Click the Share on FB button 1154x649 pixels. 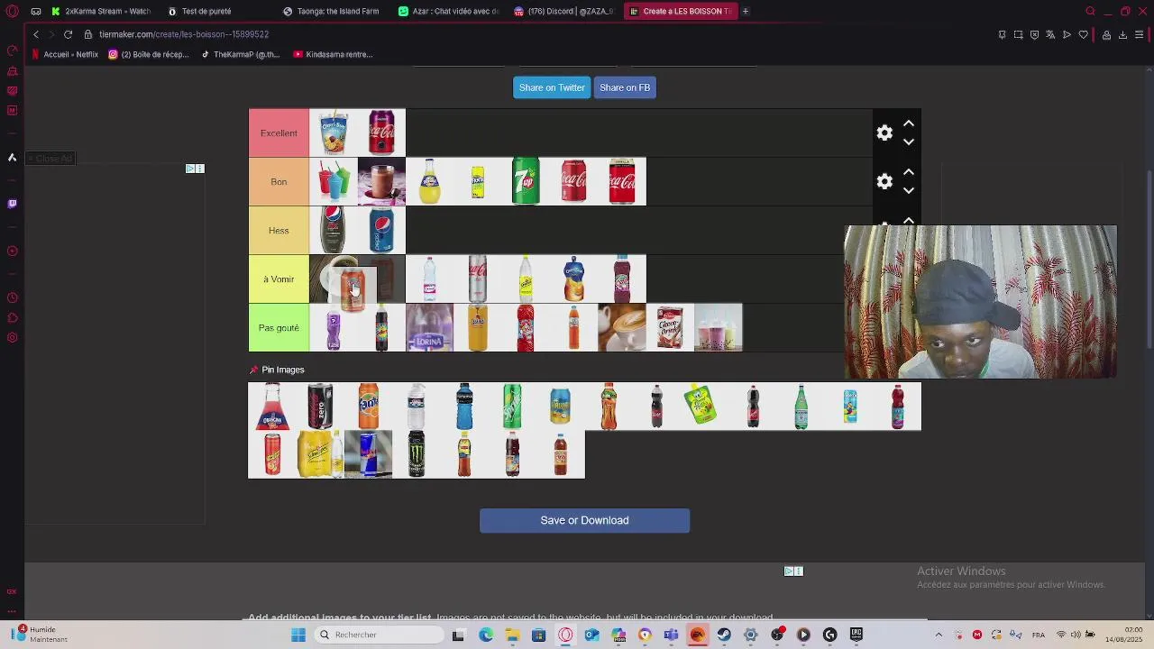625,87
